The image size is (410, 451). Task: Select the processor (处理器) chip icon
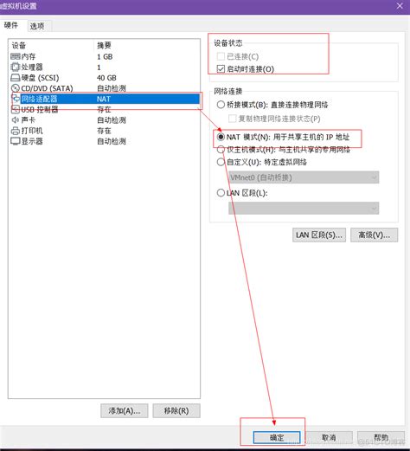[16, 67]
